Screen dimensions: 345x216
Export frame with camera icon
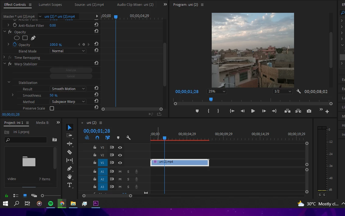coord(309,111)
